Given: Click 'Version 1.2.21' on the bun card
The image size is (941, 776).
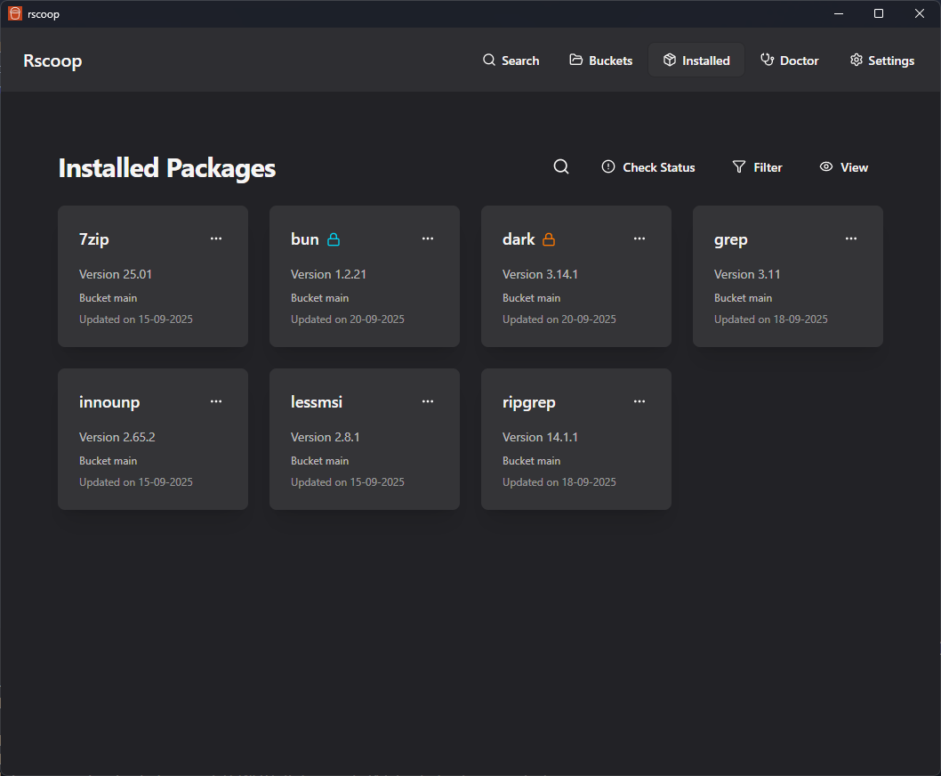Looking at the screenshot, I should 328,274.
